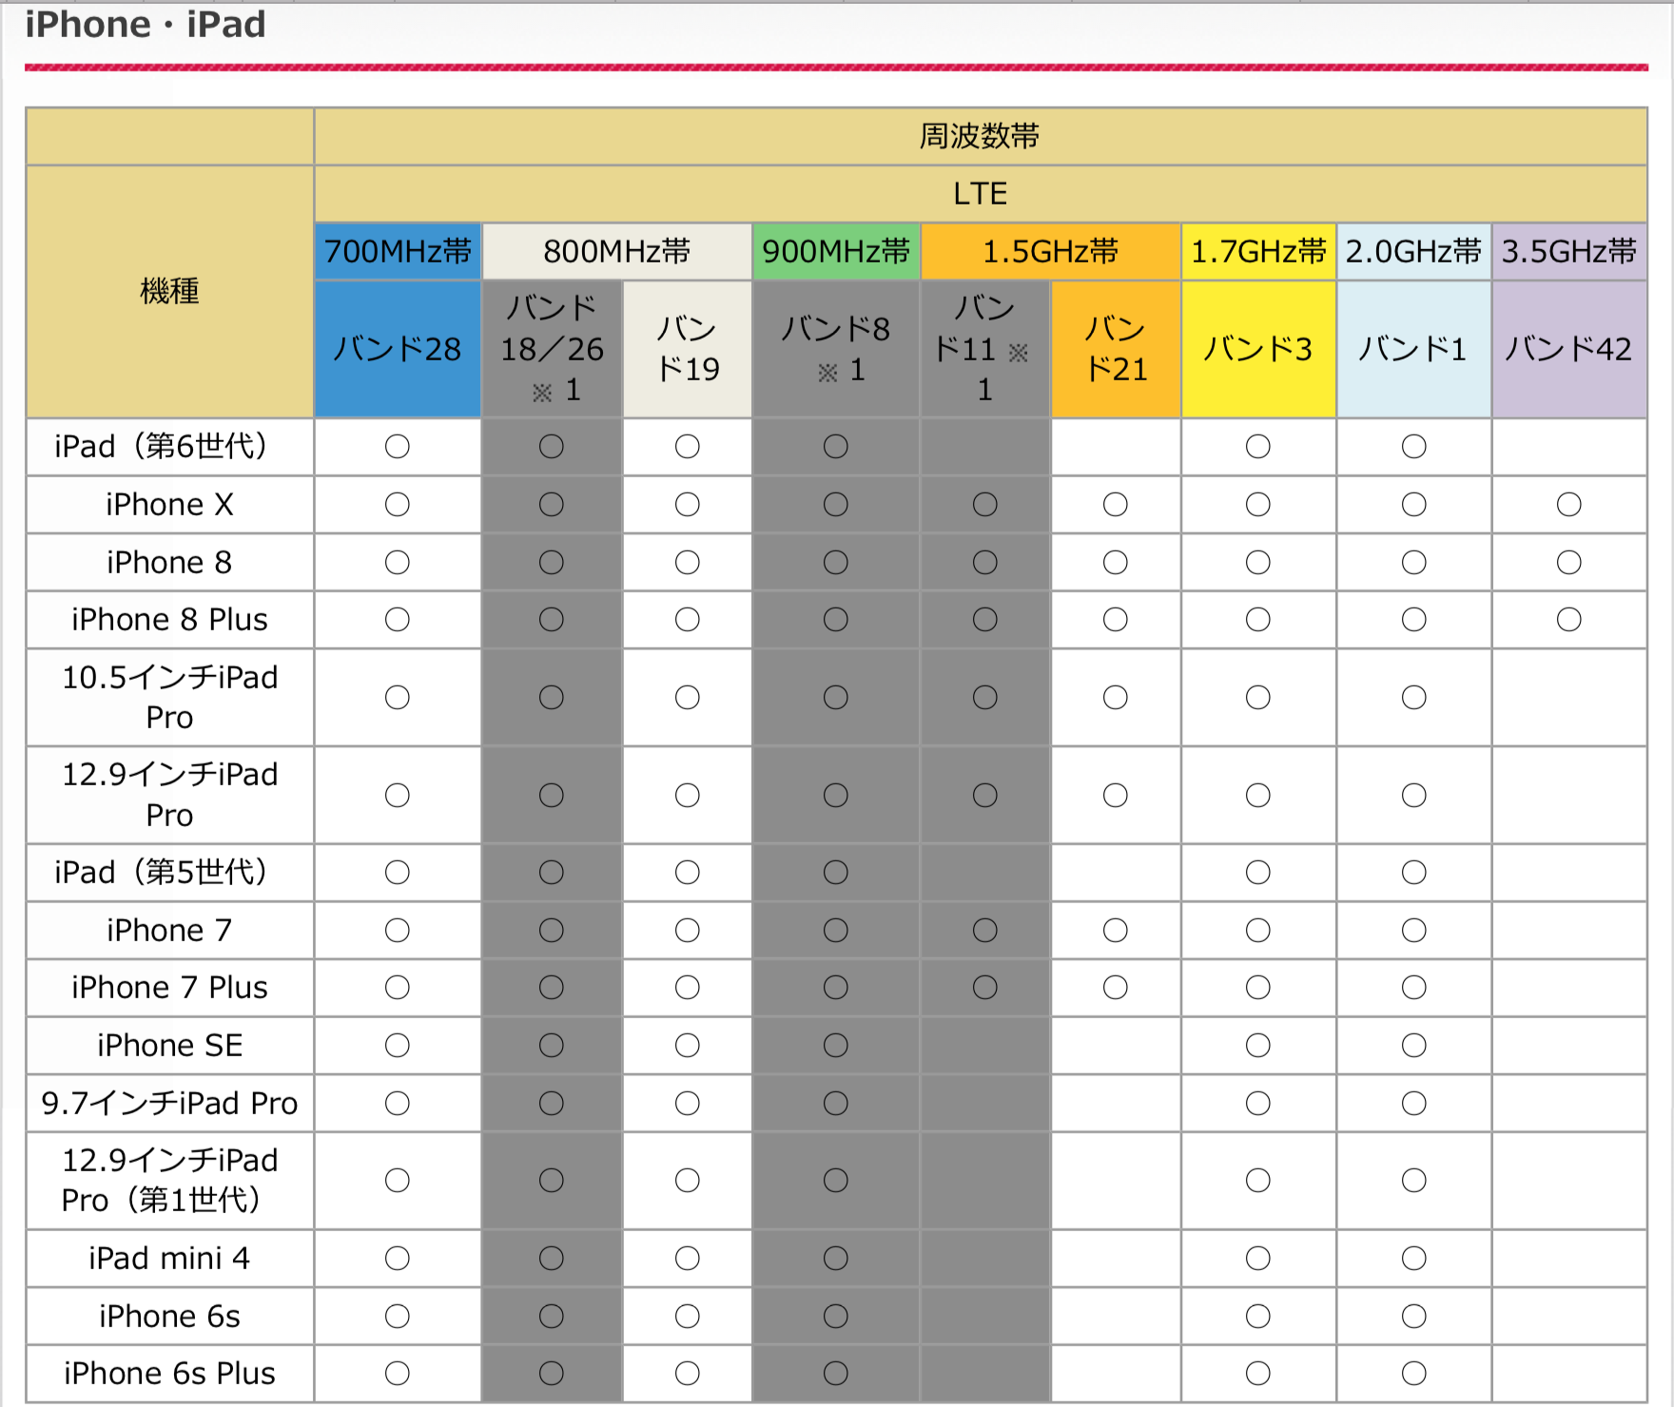
Task: Click the iPad mini 4 row label
Action: pyautogui.click(x=170, y=1259)
